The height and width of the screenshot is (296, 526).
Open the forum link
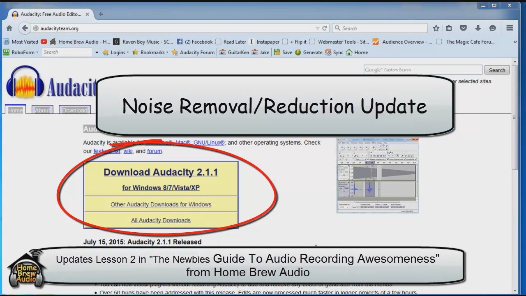[x=155, y=151]
